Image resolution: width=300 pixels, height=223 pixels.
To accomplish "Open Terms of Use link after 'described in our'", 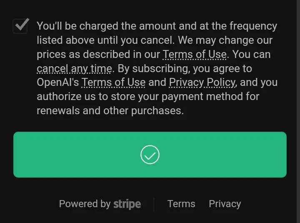I will [x=195, y=54].
